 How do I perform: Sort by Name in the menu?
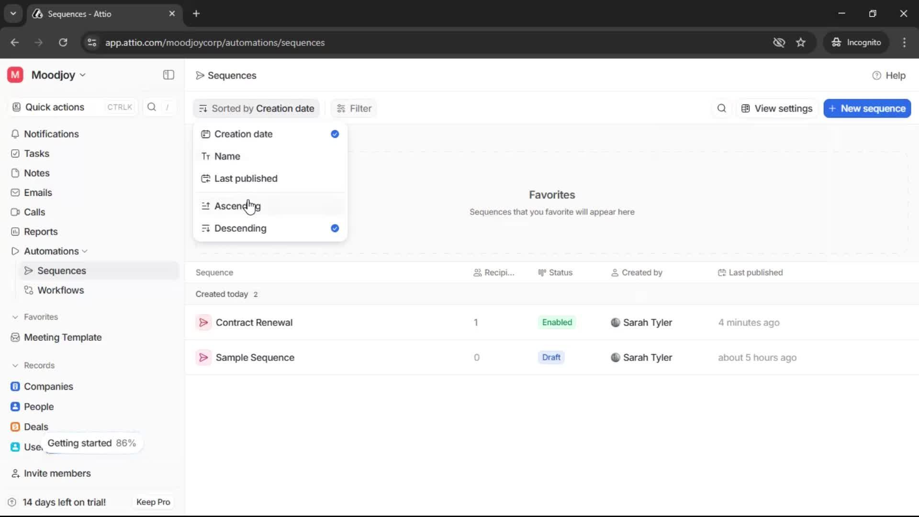tap(227, 157)
